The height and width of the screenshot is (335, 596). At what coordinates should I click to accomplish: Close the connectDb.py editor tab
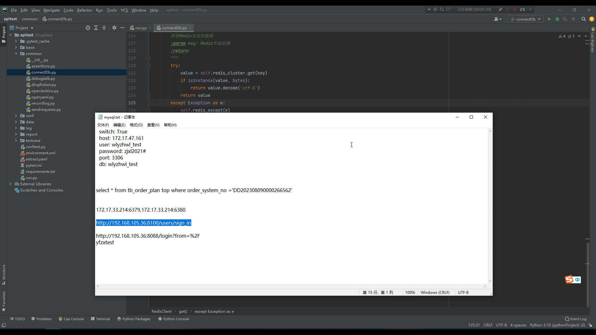190,28
